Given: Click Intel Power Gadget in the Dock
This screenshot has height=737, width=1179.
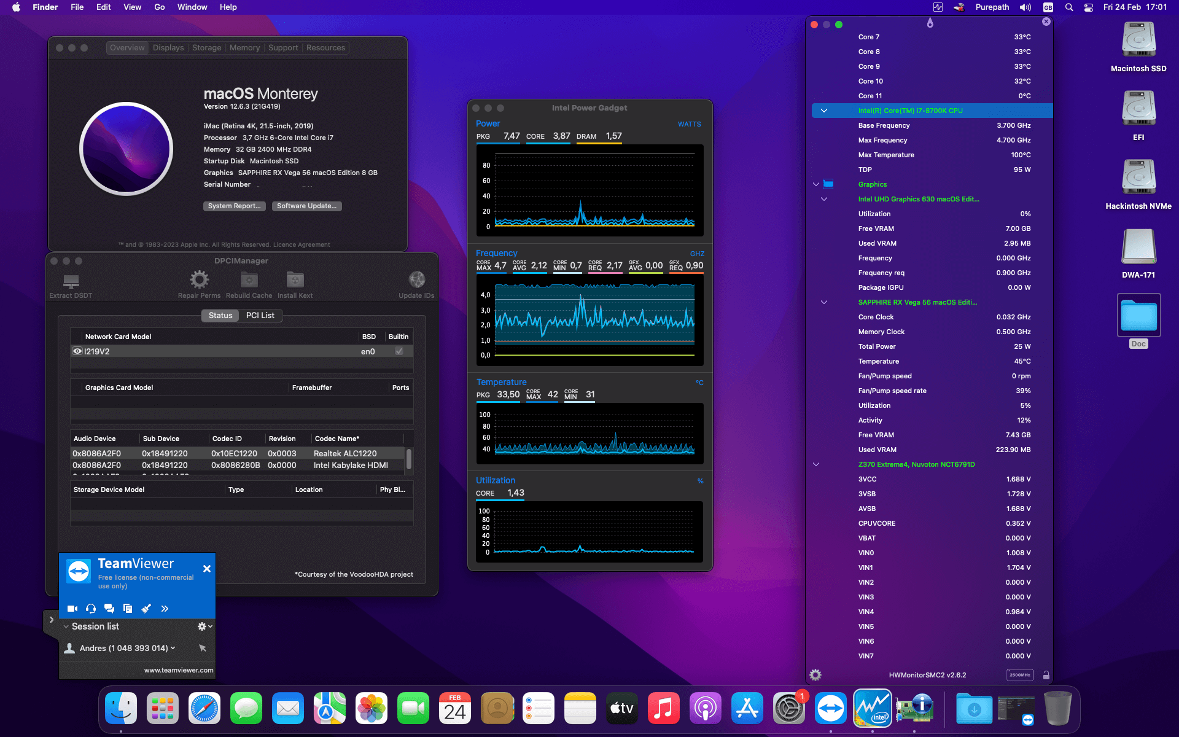Looking at the screenshot, I should click(x=872, y=709).
